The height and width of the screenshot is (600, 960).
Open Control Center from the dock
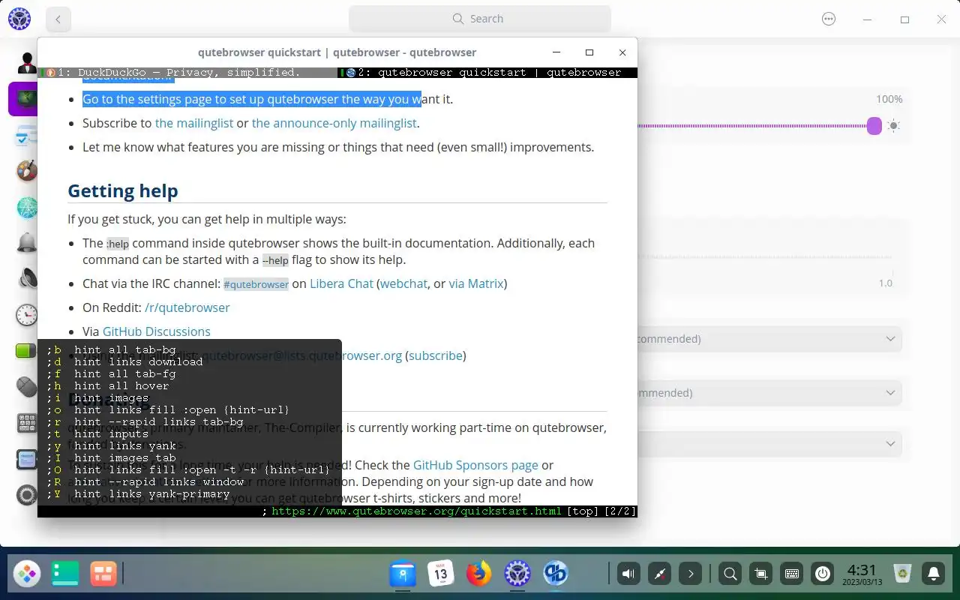517,574
